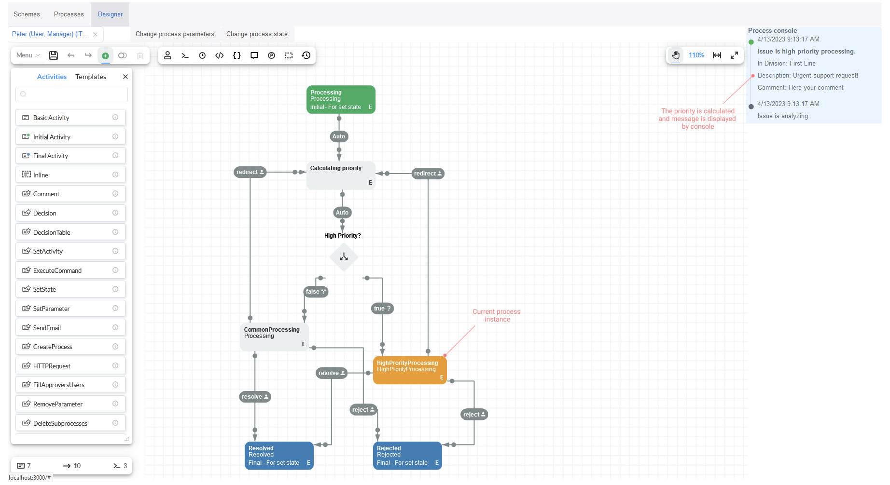Click the false transition label
The width and height of the screenshot is (890, 485).
(316, 292)
